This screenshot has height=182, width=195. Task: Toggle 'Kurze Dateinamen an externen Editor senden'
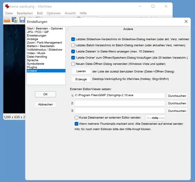pyautogui.click(x=76, y=117)
